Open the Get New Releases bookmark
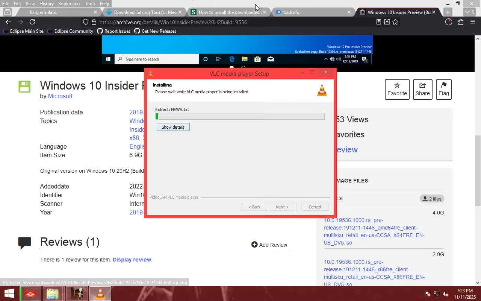The width and height of the screenshot is (481, 301). pyautogui.click(x=155, y=31)
